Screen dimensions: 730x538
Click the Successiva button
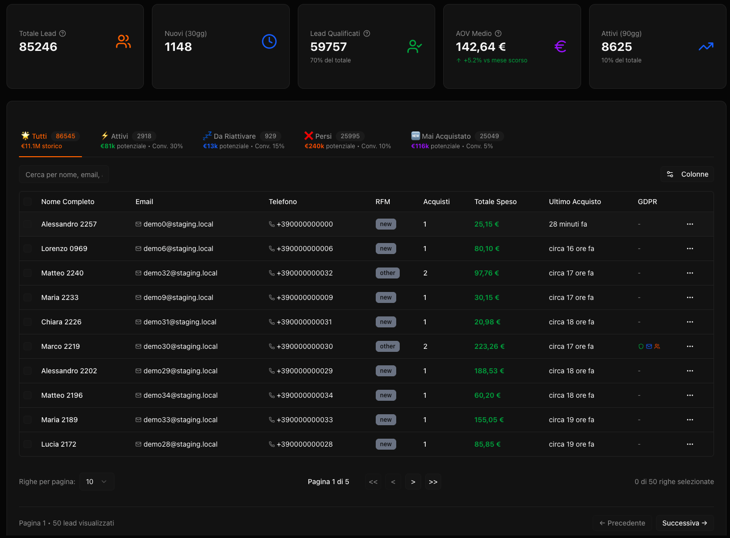pyautogui.click(x=684, y=523)
